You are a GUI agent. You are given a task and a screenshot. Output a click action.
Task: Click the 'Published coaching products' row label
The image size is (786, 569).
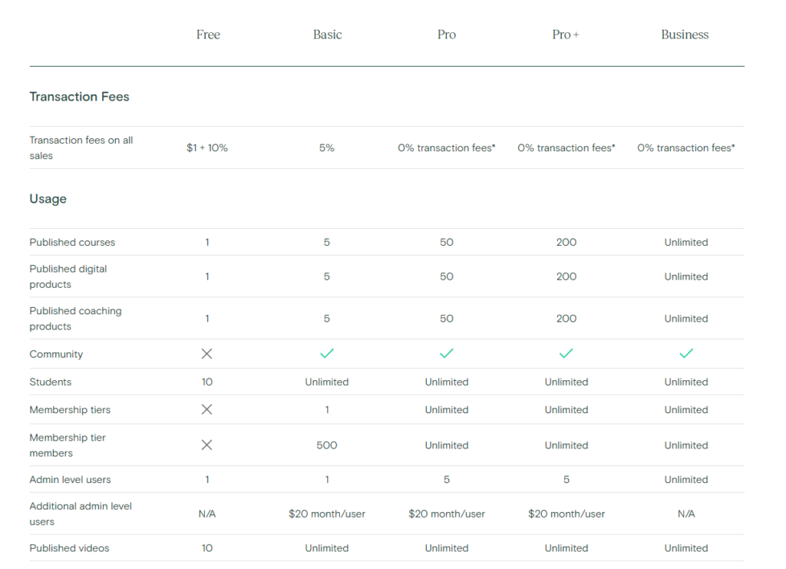75,319
